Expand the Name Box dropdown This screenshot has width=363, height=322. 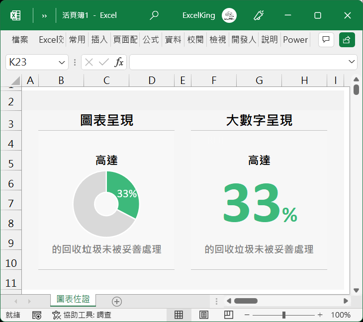(x=62, y=62)
